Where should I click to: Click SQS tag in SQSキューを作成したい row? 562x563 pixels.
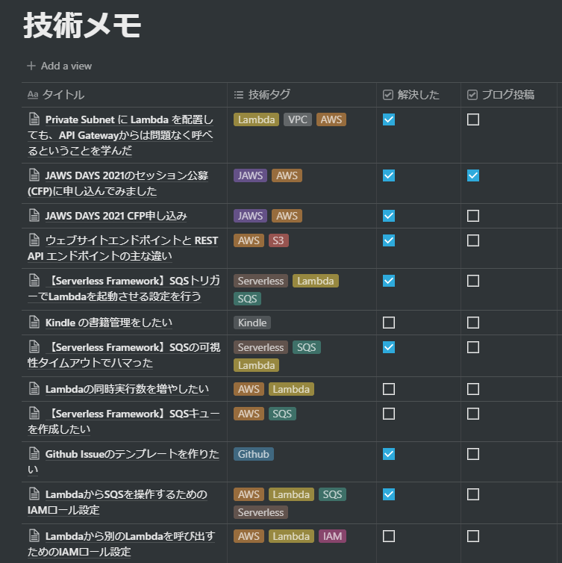[x=282, y=414]
